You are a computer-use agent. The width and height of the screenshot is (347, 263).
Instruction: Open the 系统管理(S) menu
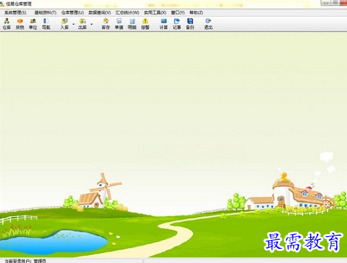[x=15, y=13]
